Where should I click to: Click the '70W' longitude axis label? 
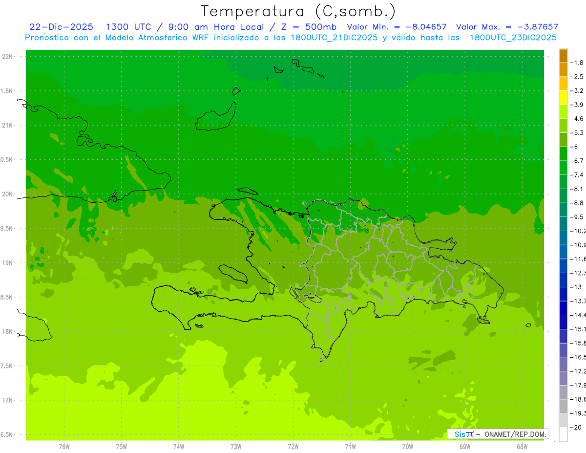point(408,447)
